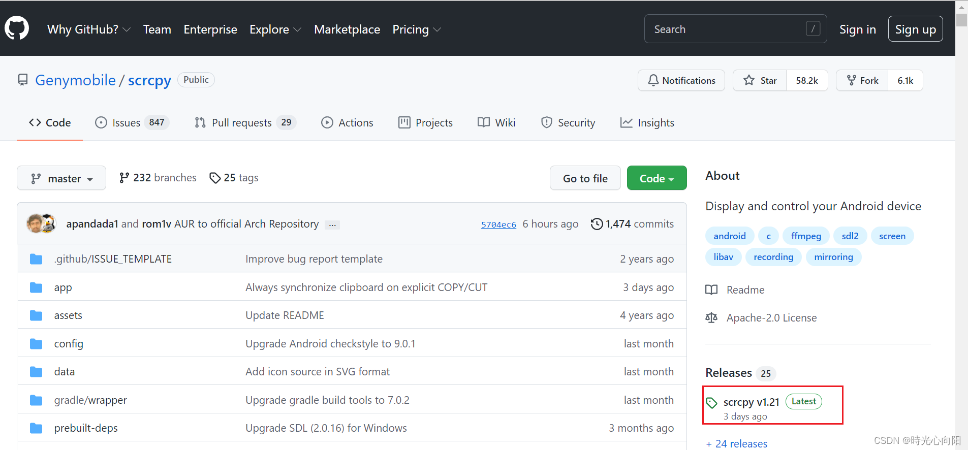
Task: Open the gradle/wrapper folder icon
Action: coord(36,400)
